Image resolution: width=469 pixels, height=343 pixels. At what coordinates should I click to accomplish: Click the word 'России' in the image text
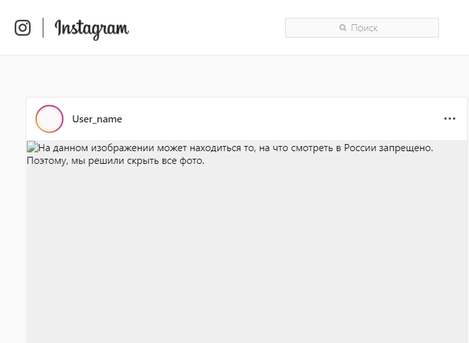[x=360, y=148]
